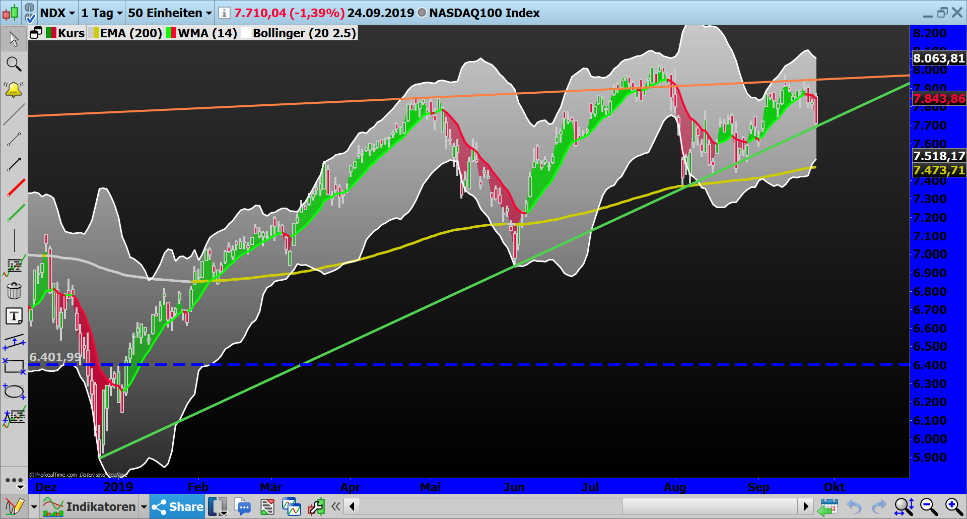
Task: Select the pointer tool in the left toolbar
Action: [14, 39]
